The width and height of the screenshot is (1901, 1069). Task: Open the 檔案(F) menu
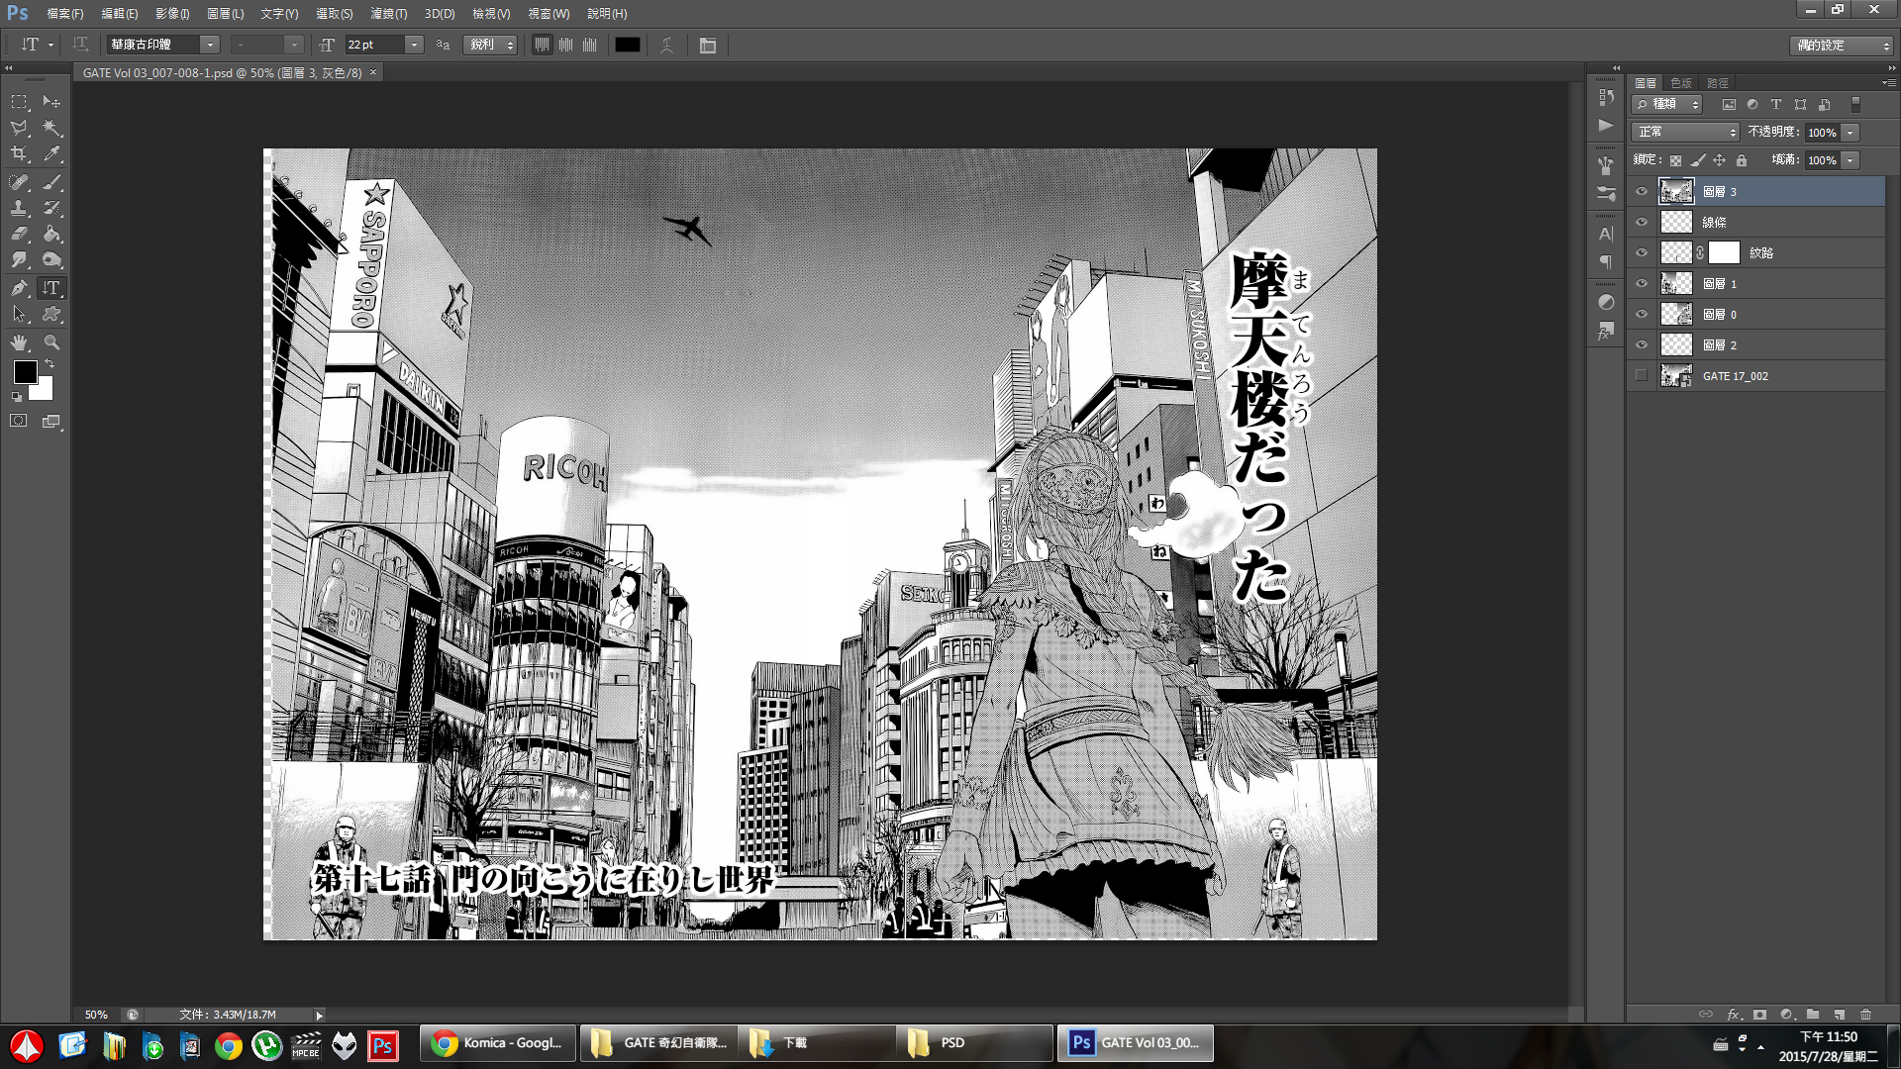click(x=65, y=14)
